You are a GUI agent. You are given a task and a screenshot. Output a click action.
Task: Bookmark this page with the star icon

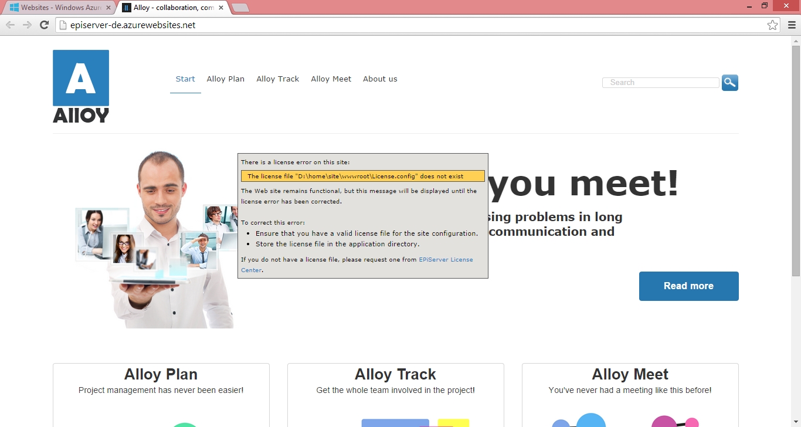[772, 25]
